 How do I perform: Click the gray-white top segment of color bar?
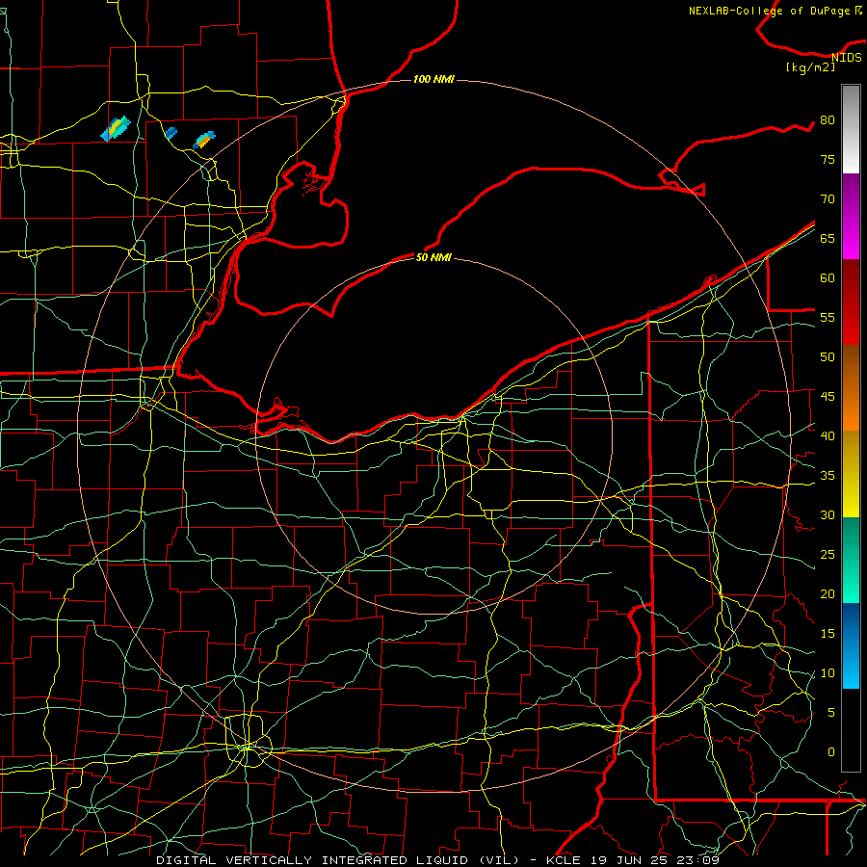[x=851, y=129]
